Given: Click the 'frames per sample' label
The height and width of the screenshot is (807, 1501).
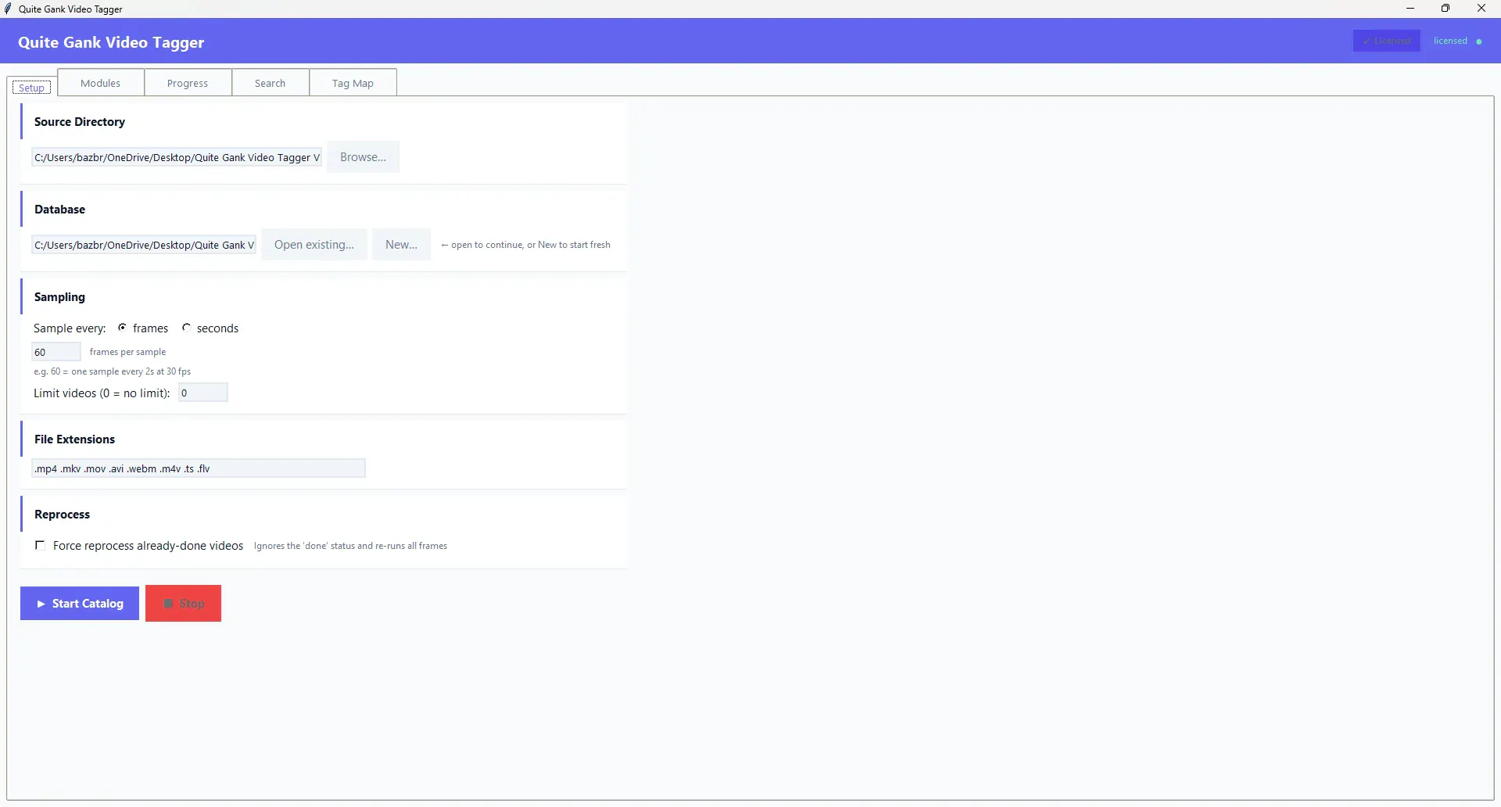Looking at the screenshot, I should 128,352.
